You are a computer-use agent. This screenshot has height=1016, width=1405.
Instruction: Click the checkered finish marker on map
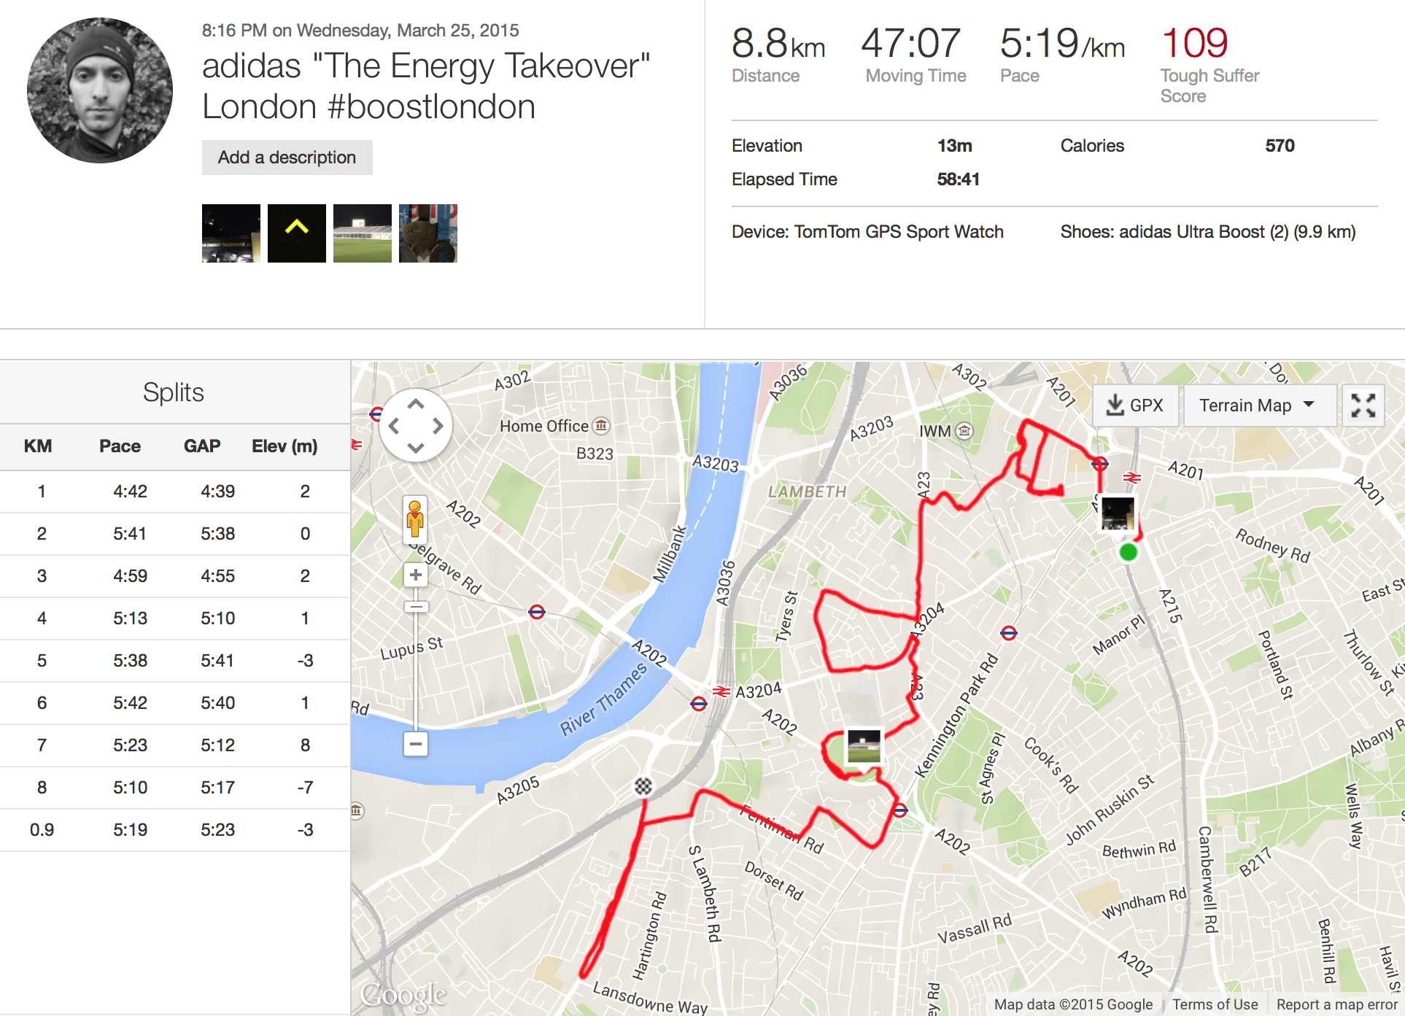click(643, 786)
